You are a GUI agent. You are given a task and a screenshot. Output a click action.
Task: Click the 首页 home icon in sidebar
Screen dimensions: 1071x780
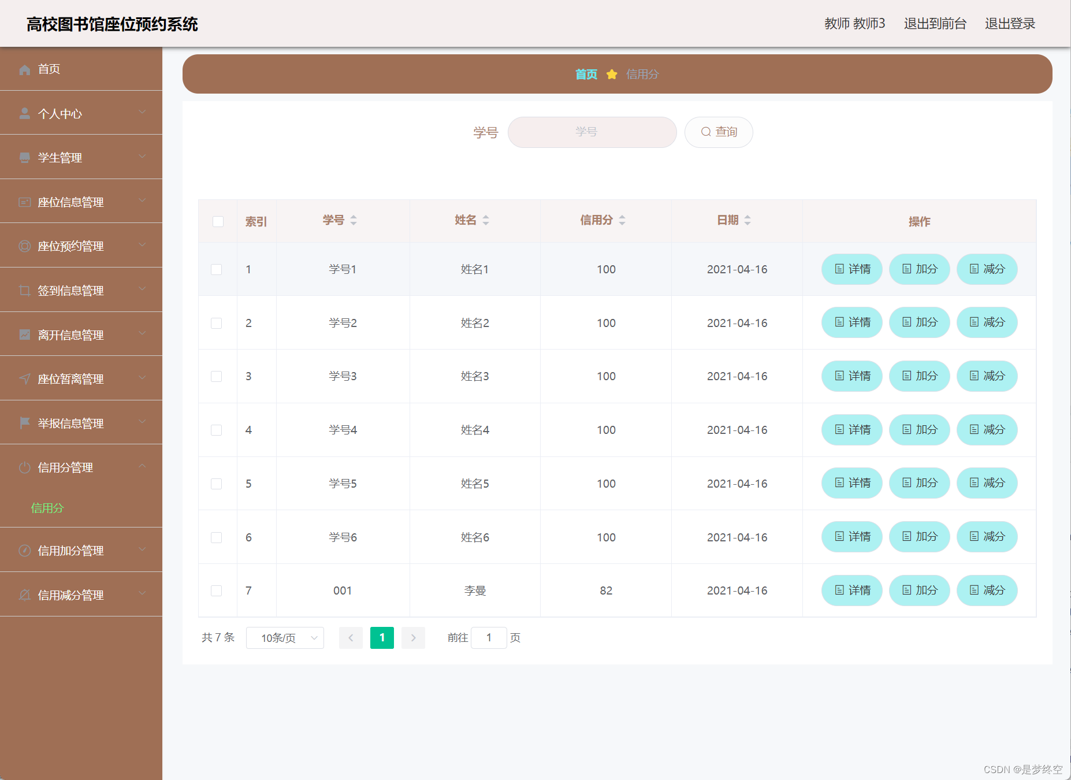[x=24, y=69]
